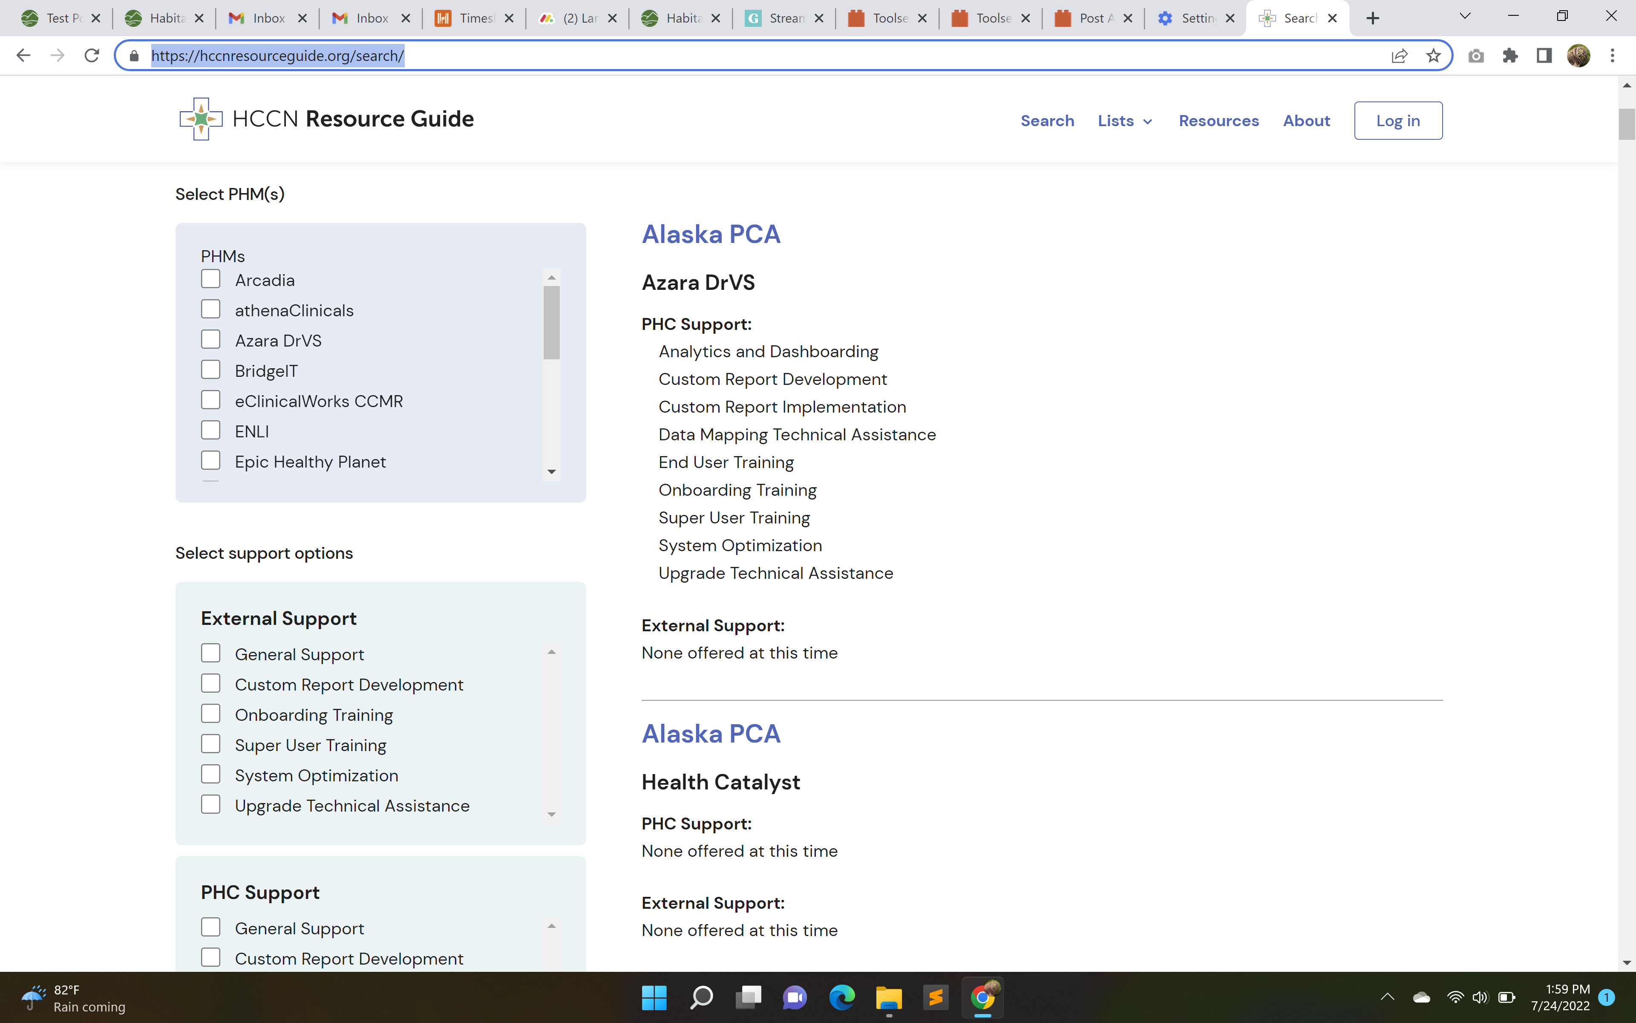
Task: Close the current Search browser tab
Action: coord(1333,18)
